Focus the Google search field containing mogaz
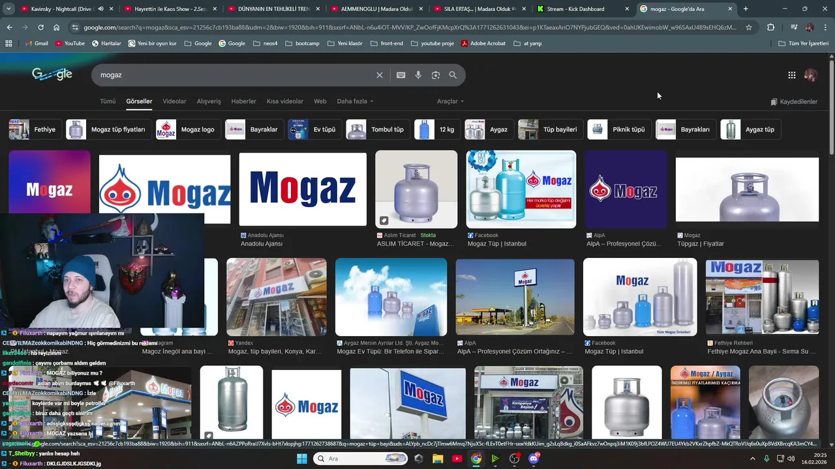Image resolution: width=835 pixels, height=469 pixels. (235, 75)
